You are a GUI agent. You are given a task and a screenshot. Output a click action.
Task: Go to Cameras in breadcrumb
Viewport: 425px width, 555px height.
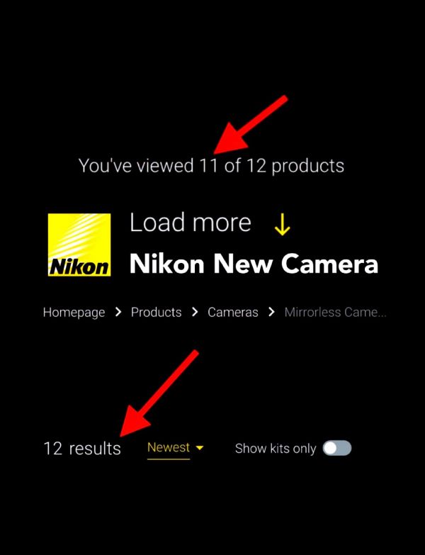coord(233,312)
